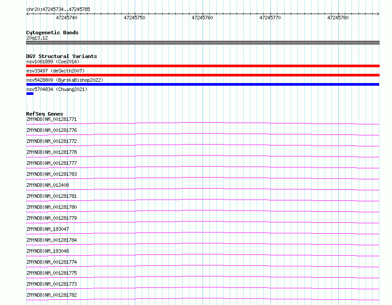Open transcript ZMYND8|NM_001281781
This screenshot has height=305, width=392.
tap(52, 196)
